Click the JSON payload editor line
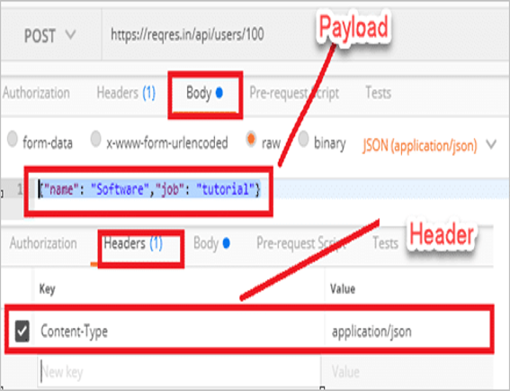510x391 pixels. pyautogui.click(x=149, y=189)
